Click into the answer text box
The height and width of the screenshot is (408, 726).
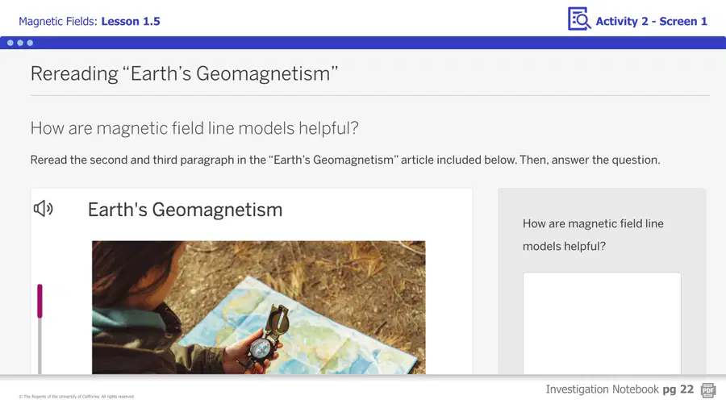[602, 323]
